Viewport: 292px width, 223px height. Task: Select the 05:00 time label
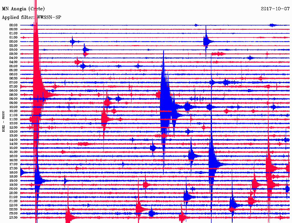[13, 66]
